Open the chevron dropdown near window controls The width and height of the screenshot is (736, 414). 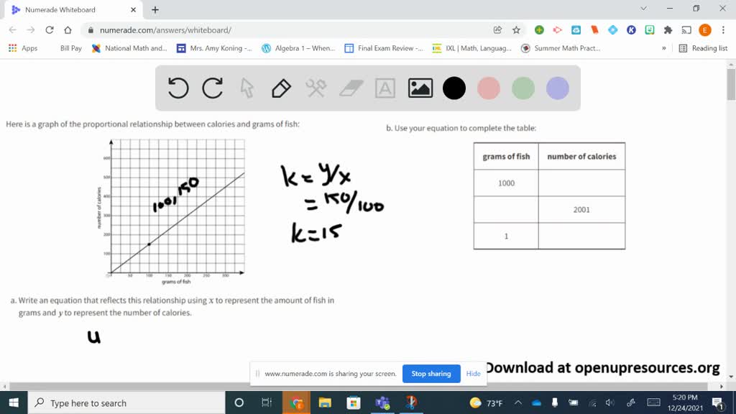[x=643, y=9]
